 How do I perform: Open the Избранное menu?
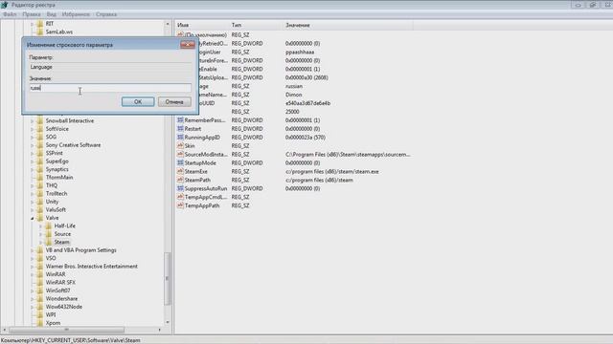click(x=76, y=14)
